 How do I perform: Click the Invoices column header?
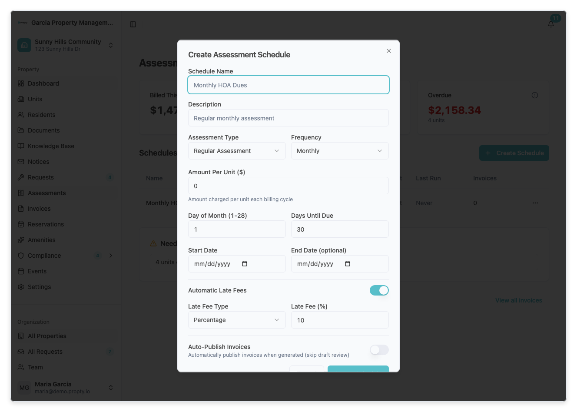(x=485, y=178)
